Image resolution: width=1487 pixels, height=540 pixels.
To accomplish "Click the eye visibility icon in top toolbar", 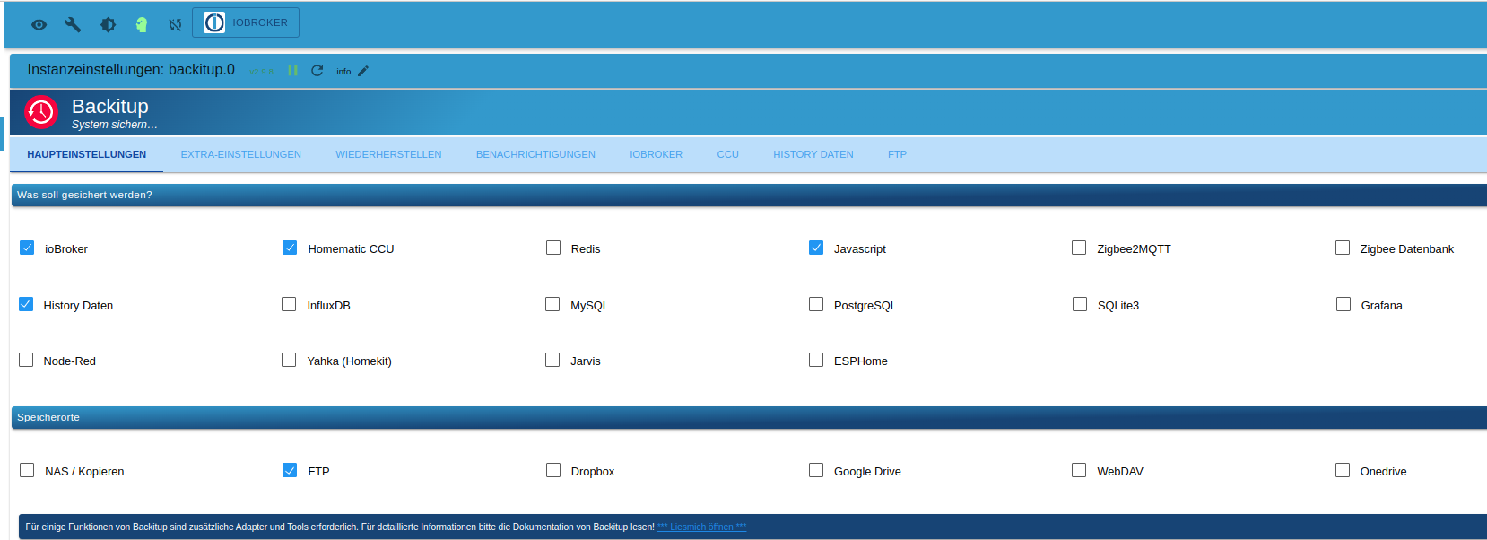I will click(x=39, y=25).
